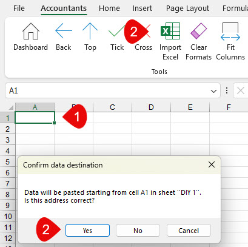Click the Cancel button in dialog
Screen dimensions: 248x247
(x=189, y=230)
